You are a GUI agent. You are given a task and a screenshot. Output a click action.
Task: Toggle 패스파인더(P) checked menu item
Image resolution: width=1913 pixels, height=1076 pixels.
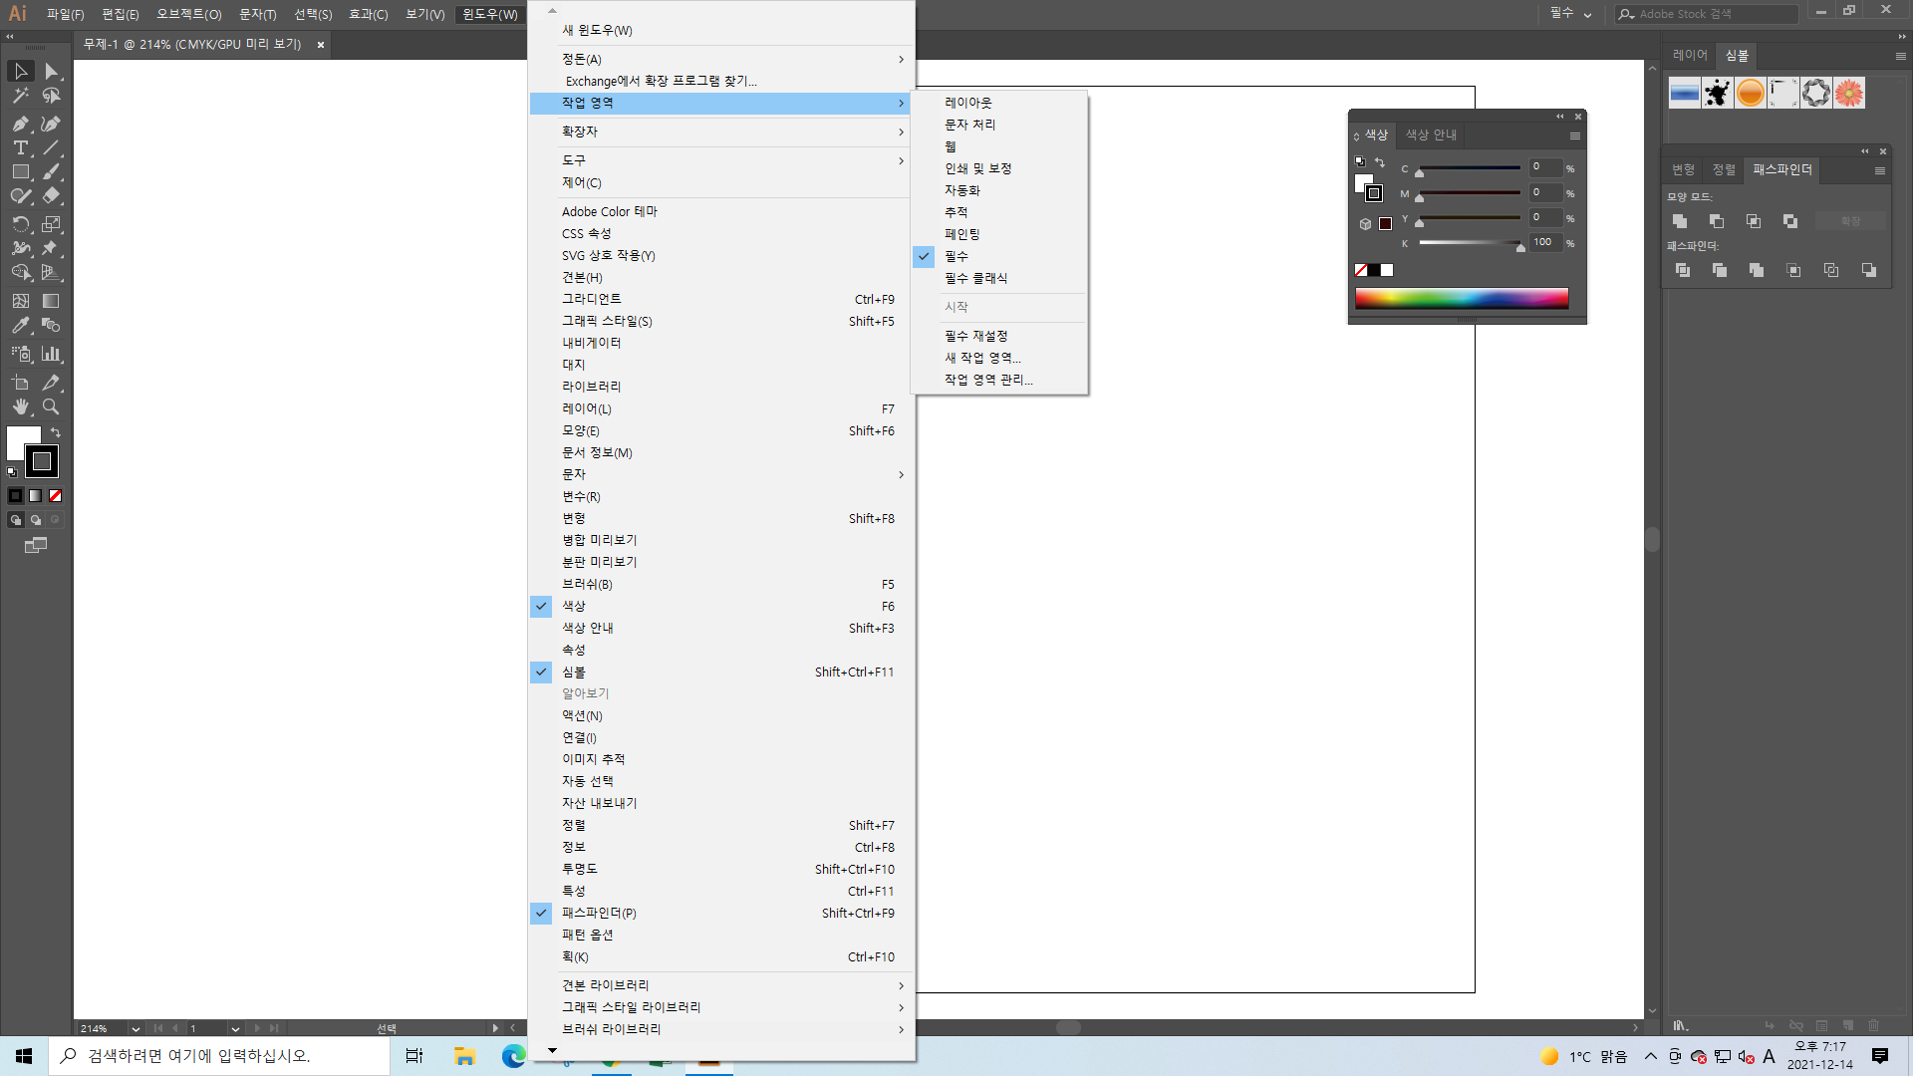pyautogui.click(x=598, y=913)
